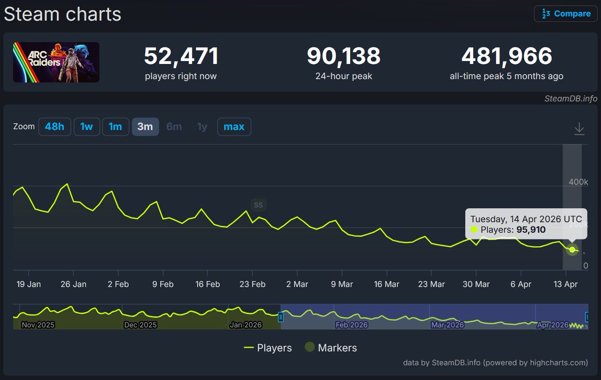This screenshot has height=380, width=601.
Task: Click the 481,966 all-time peak value
Action: click(506, 56)
